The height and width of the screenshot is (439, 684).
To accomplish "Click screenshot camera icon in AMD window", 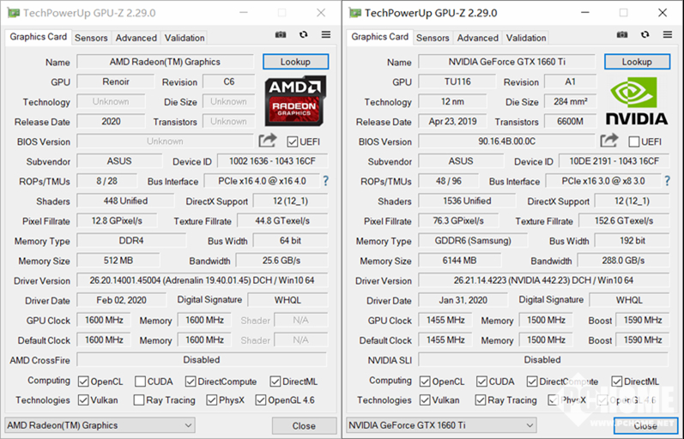I will click(x=281, y=34).
